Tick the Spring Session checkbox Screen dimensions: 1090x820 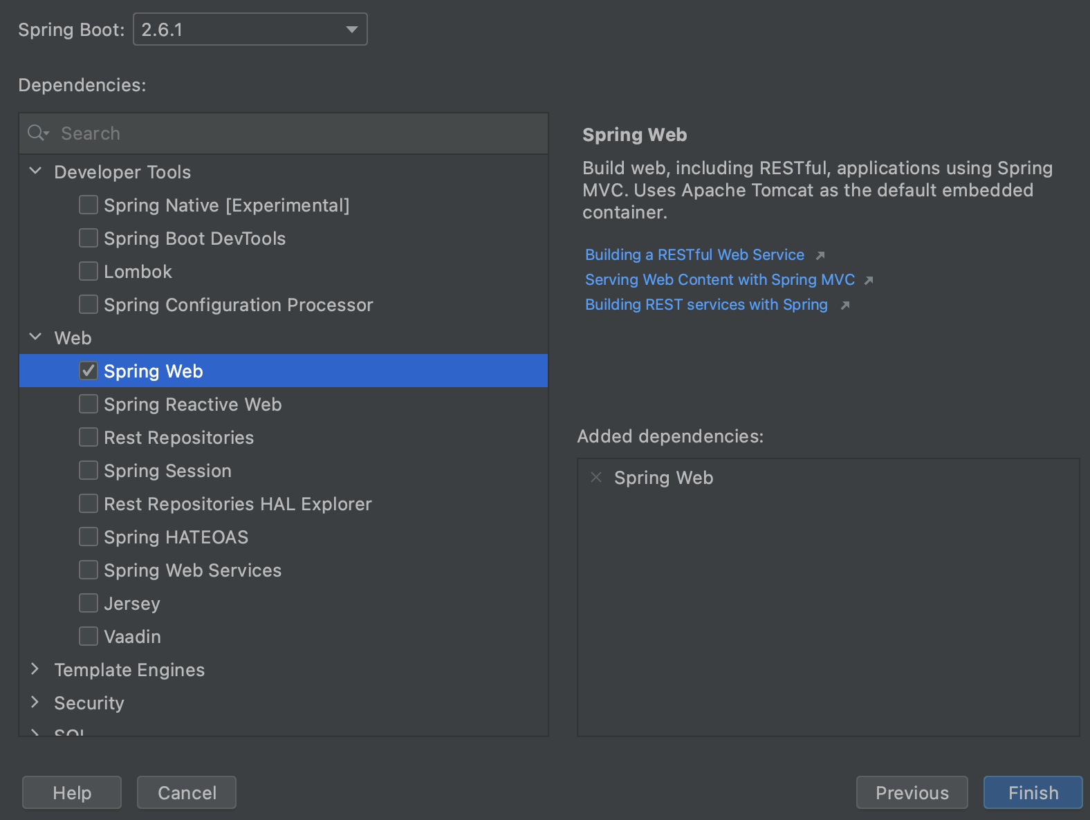click(x=89, y=470)
